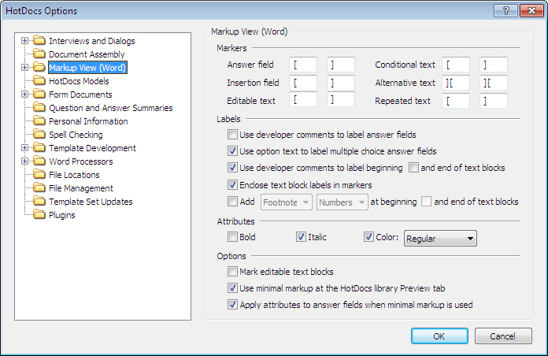Click the Editable text closing marker box

pyautogui.click(x=341, y=100)
